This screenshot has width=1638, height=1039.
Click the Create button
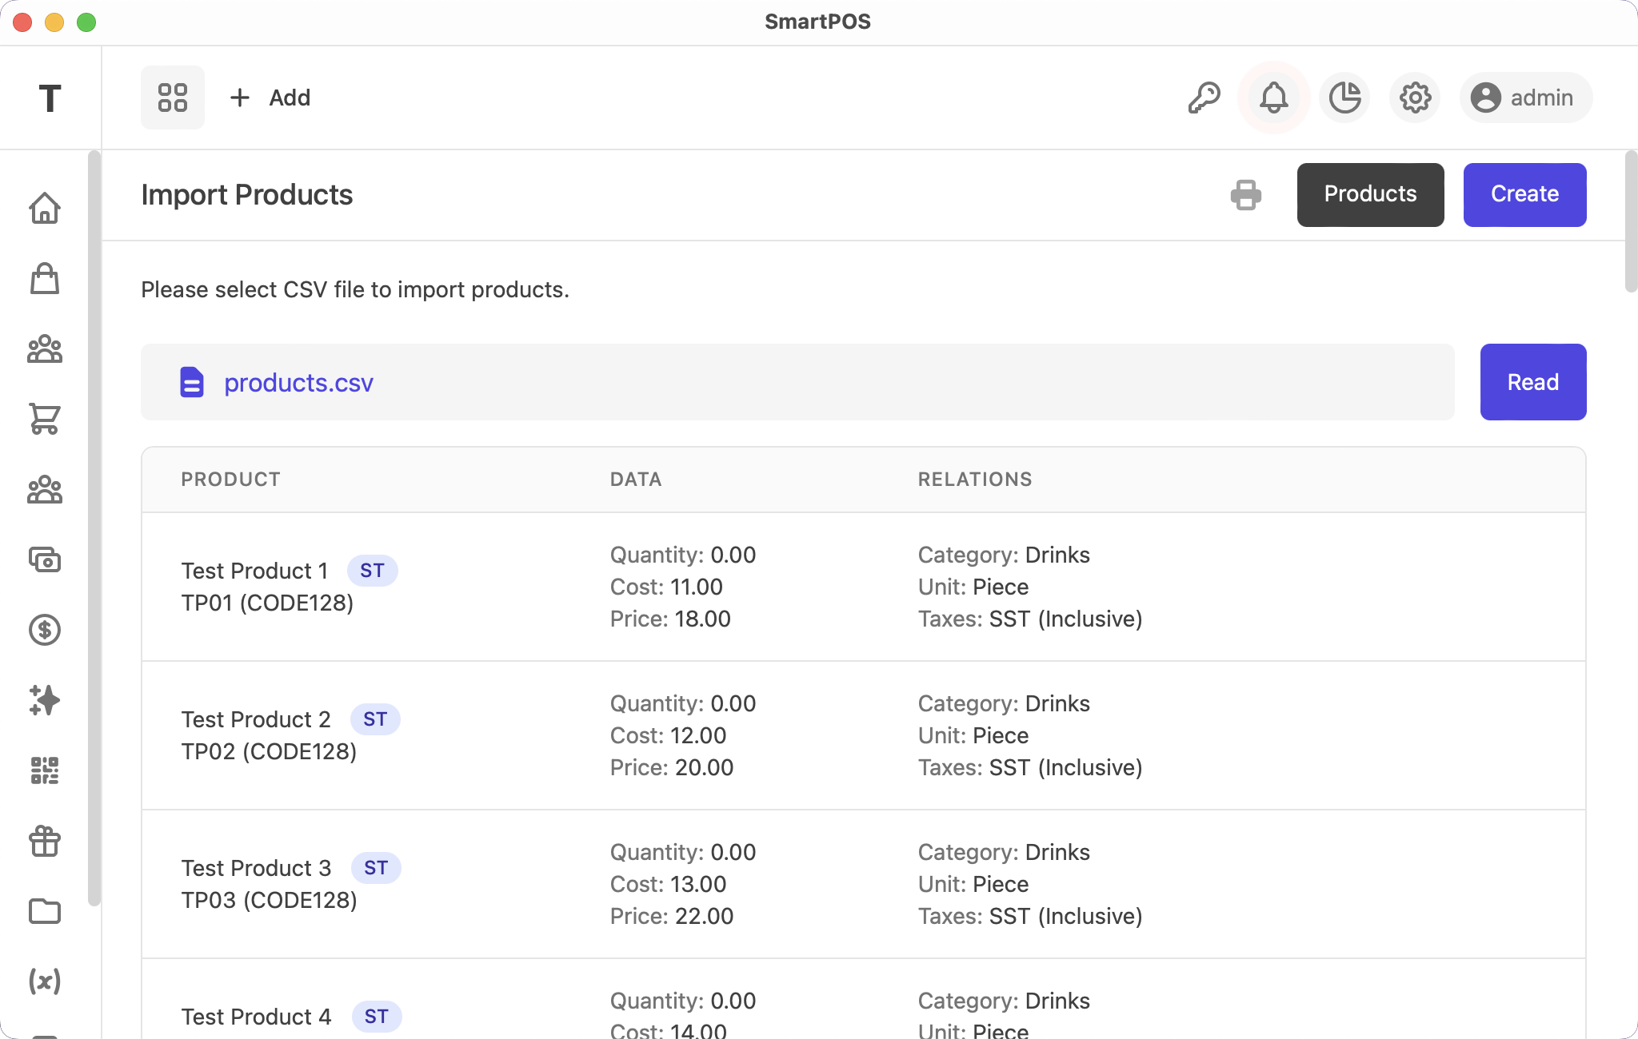[x=1524, y=194]
